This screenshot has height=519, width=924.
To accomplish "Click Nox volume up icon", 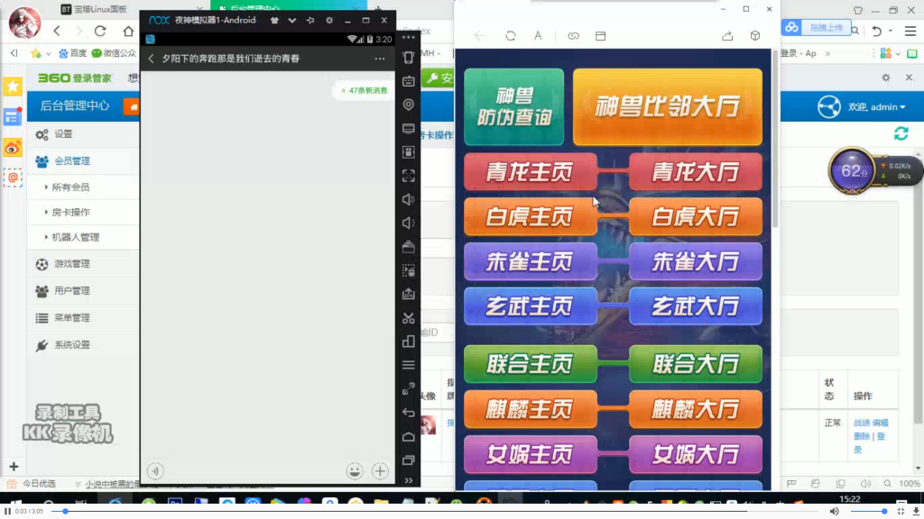I will (409, 199).
